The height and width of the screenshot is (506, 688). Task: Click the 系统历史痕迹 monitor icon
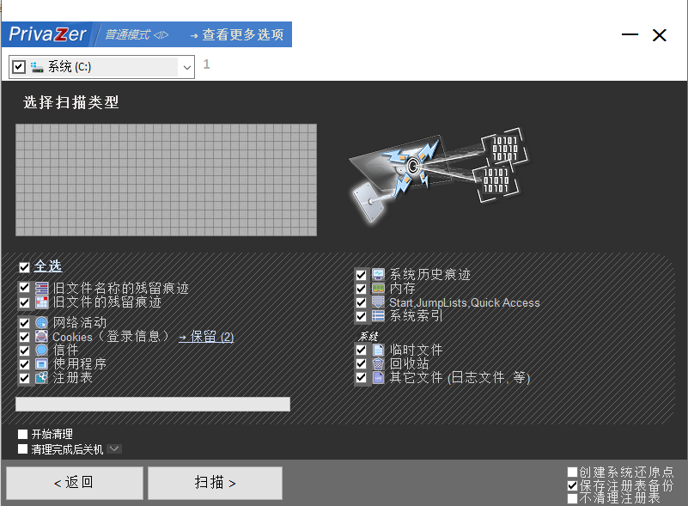pos(378,275)
